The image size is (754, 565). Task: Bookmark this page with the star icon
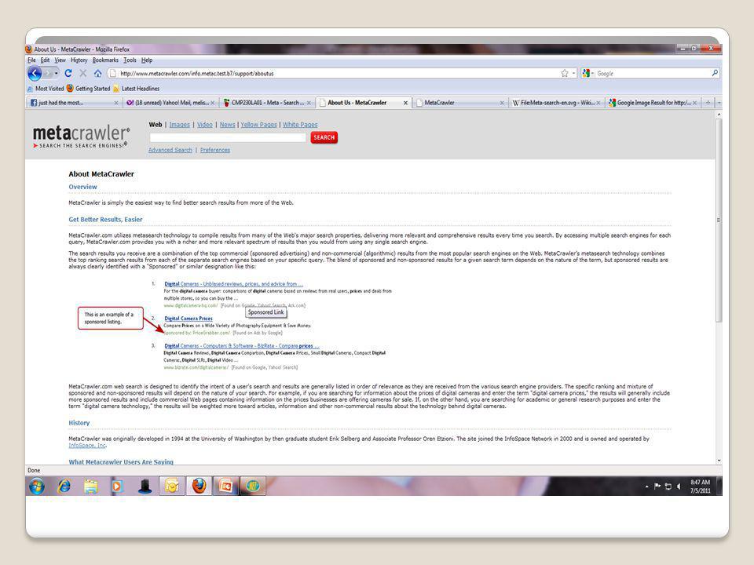coord(565,74)
